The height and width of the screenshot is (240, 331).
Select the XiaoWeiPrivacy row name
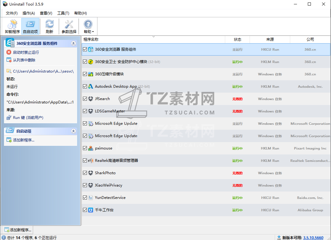tap(109, 185)
